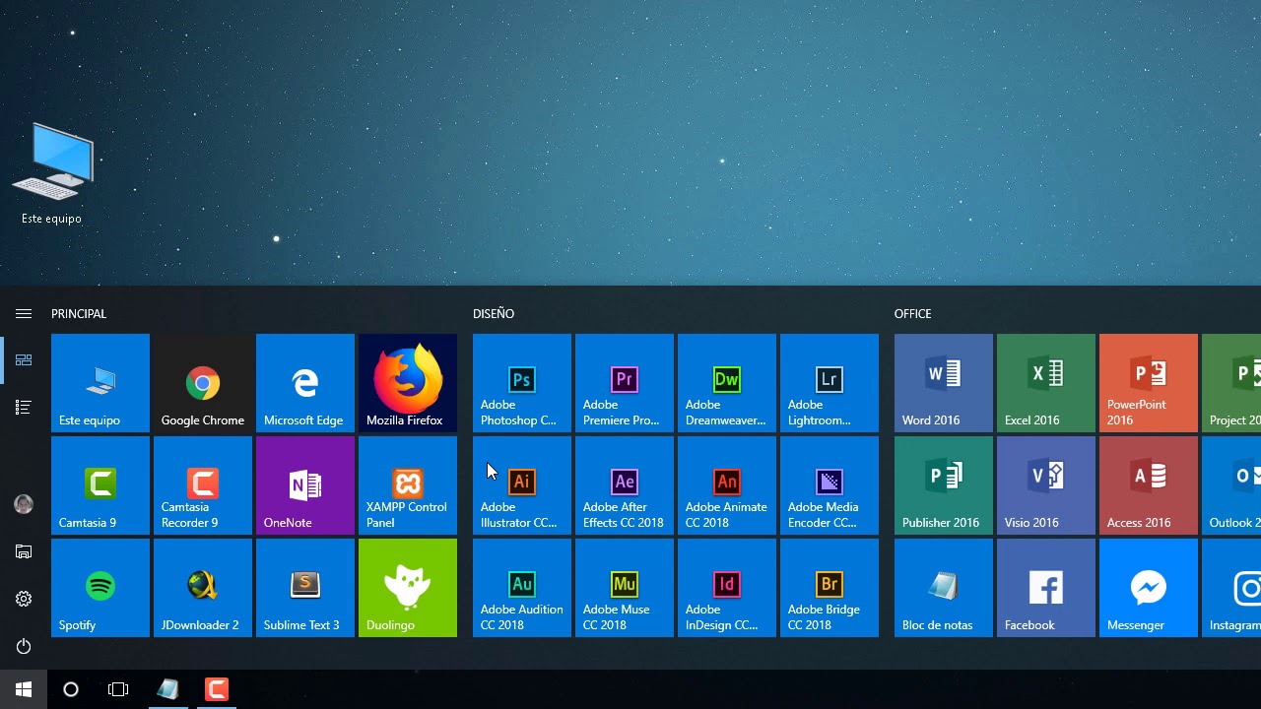Screen dimensions: 1261x709
Task: Open Adobe Illustrator CC tile
Action: click(x=522, y=485)
